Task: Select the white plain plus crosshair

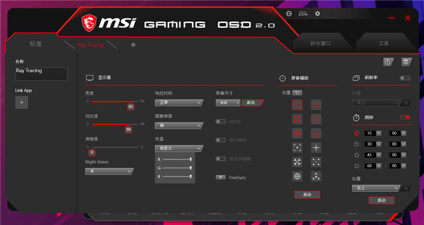Action: (316, 148)
